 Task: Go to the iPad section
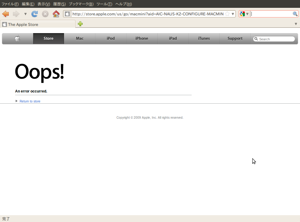(173, 39)
